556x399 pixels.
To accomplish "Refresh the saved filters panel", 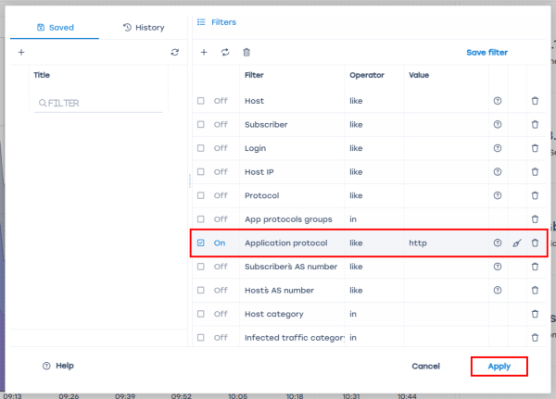I will click(174, 53).
